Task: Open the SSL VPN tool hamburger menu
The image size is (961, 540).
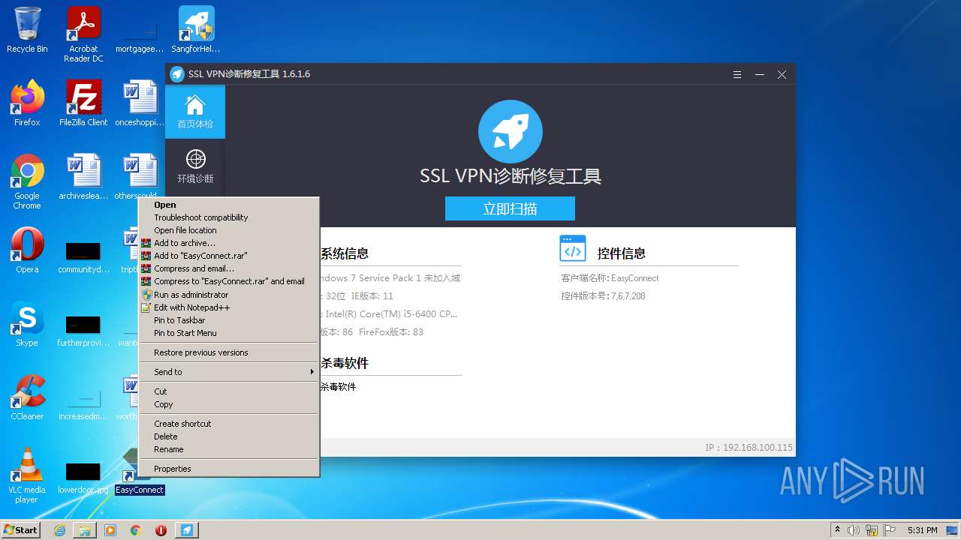Action: pyautogui.click(x=738, y=74)
